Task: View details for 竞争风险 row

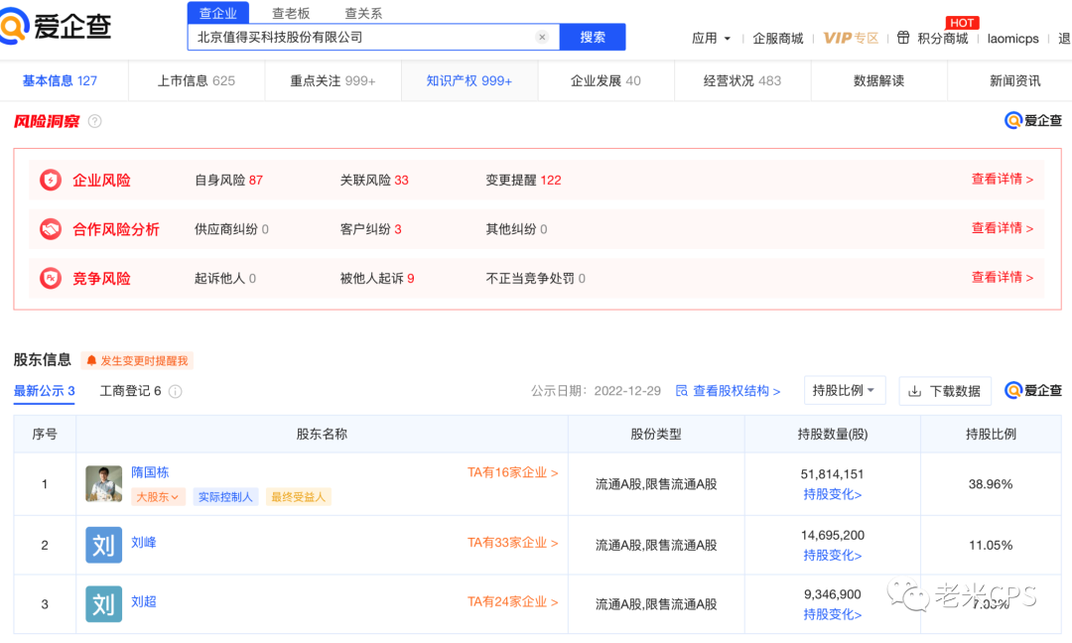Action: coord(1003,278)
